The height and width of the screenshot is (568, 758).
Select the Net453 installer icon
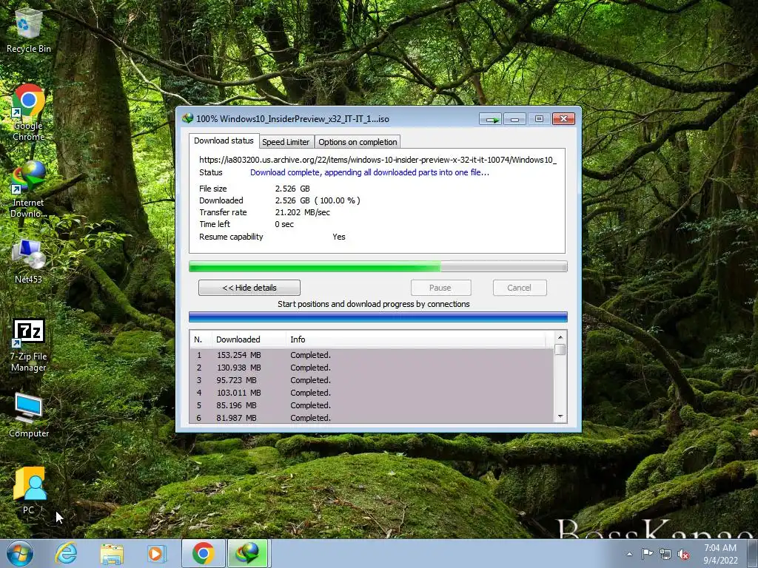click(29, 261)
